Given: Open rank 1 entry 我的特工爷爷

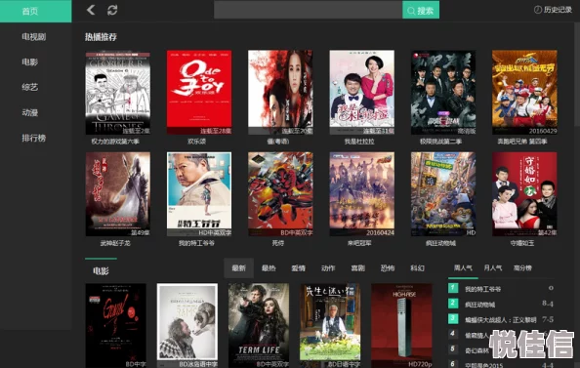Looking at the screenshot, I should pos(482,289).
